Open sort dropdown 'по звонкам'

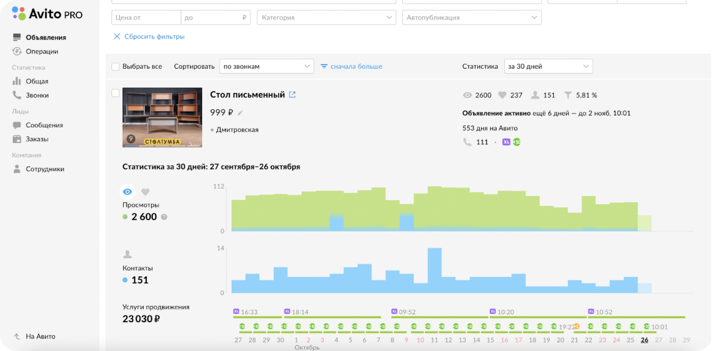point(266,66)
